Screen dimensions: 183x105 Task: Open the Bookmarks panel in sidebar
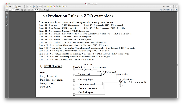[x=7, y=17]
